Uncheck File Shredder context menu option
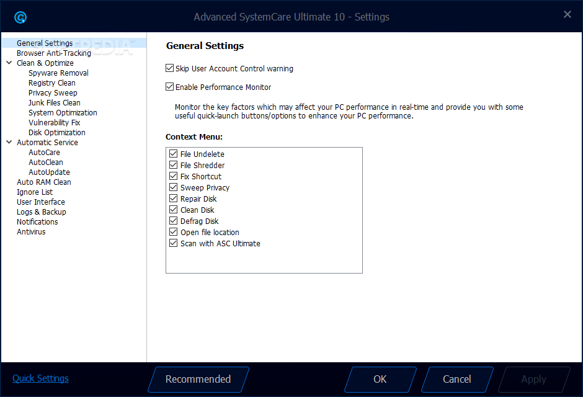583x397 pixels. 173,164
